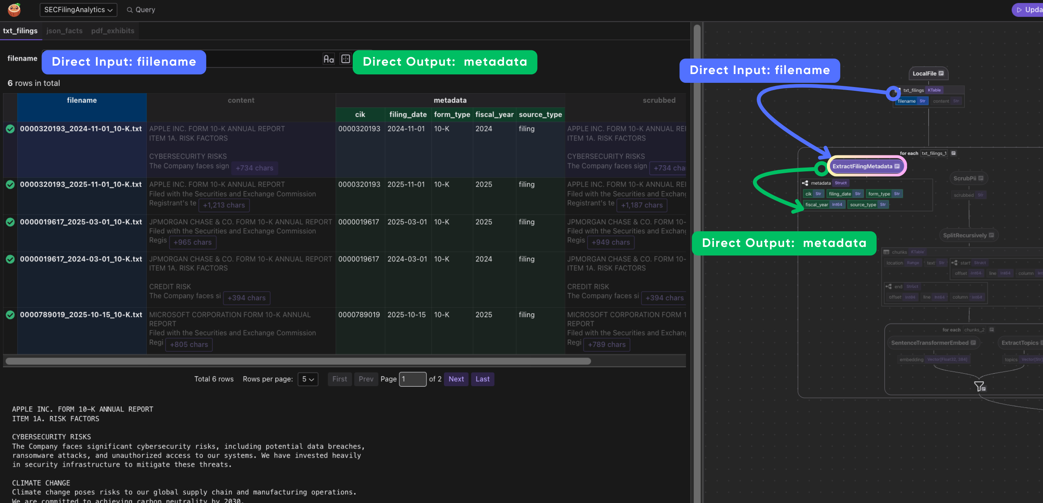Viewport: 1043px width, 503px height.
Task: Go to the Next page of results
Action: [x=456, y=379]
